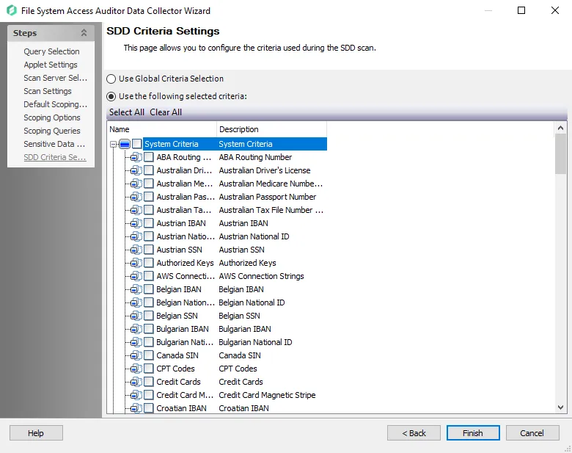Click the Back button

[414, 433]
